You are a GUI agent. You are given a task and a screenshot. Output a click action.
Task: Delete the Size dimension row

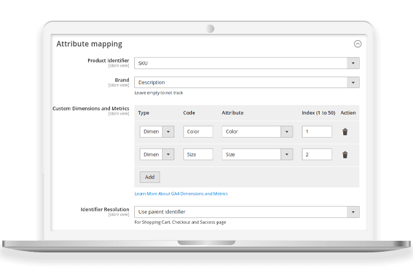click(x=345, y=155)
